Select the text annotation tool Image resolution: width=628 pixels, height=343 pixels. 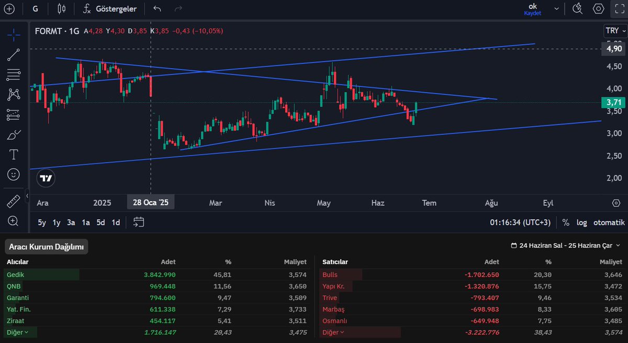[14, 154]
